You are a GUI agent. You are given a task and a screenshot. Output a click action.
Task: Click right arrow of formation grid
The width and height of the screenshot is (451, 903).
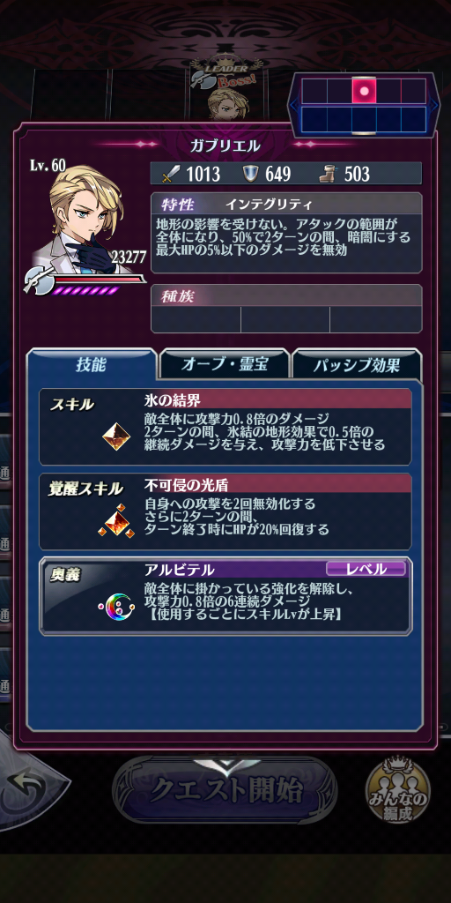click(433, 105)
